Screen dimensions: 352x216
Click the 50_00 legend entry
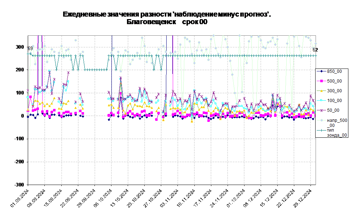tap(328, 110)
